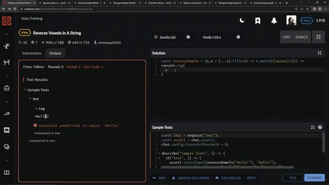Click the 6 kyu kata badge

(x=25, y=33)
